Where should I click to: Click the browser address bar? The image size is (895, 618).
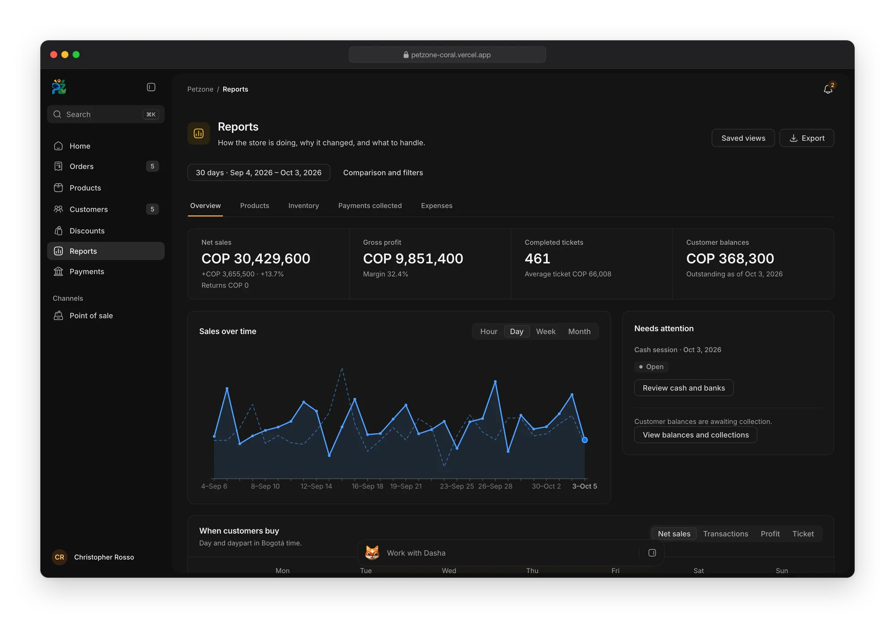(447, 55)
